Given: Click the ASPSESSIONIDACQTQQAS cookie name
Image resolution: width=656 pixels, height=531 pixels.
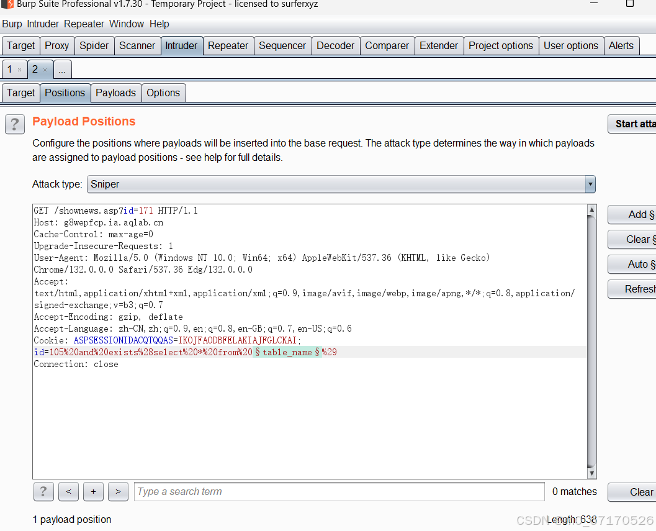Looking at the screenshot, I should coord(124,340).
